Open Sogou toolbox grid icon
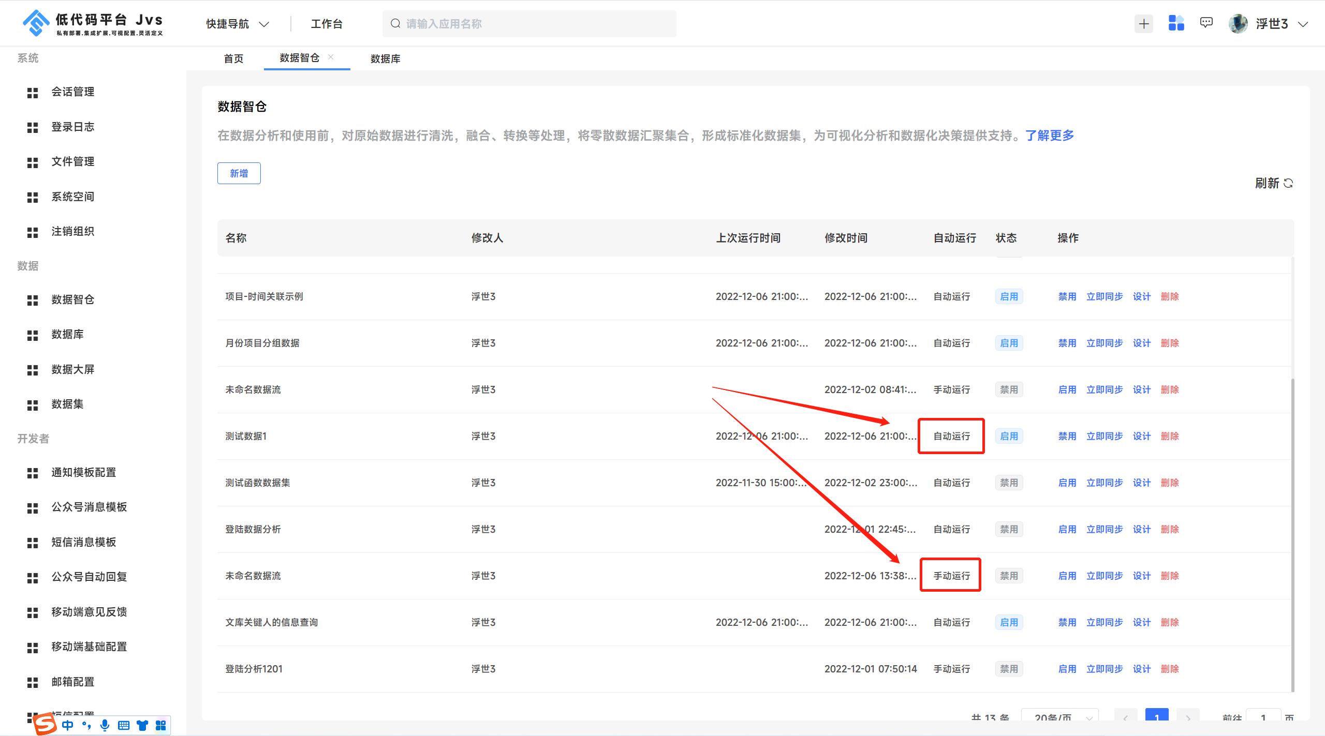Image resolution: width=1325 pixels, height=736 pixels. click(x=160, y=726)
